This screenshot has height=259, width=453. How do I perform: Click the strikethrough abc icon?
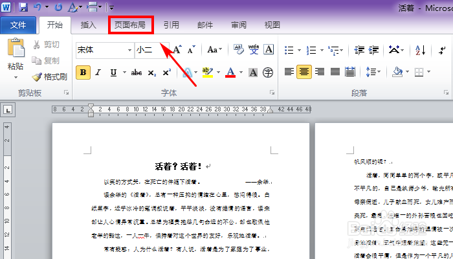tap(137, 73)
